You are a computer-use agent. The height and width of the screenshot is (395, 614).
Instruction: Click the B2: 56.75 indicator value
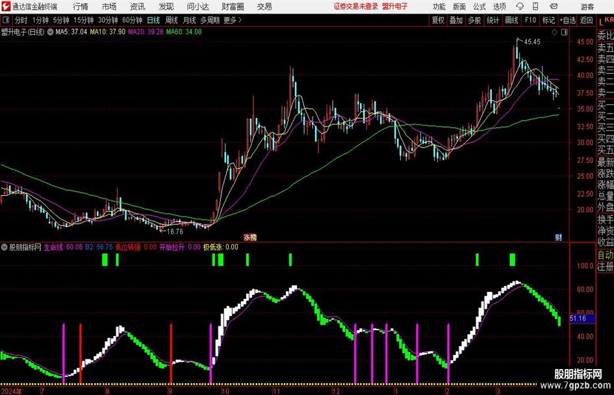click(99, 247)
